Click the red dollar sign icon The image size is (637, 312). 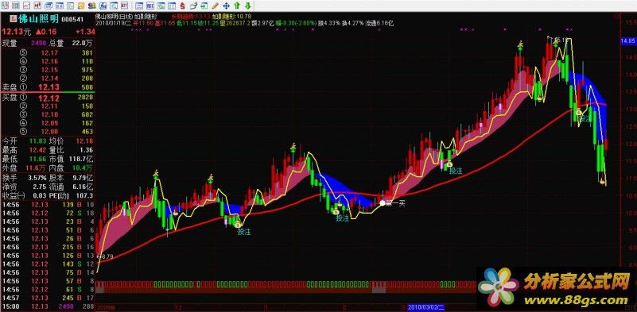[182, 6]
